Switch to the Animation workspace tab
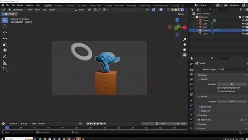 (119, 5)
